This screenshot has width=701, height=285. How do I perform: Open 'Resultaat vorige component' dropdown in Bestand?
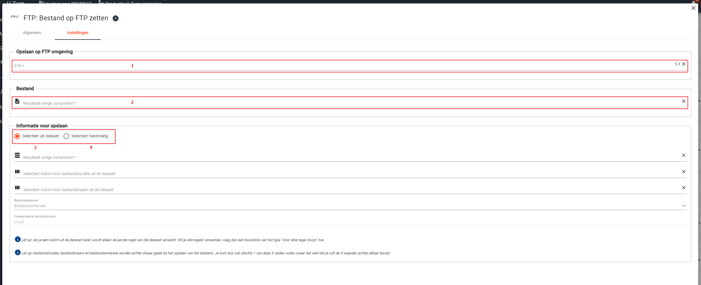click(x=343, y=103)
